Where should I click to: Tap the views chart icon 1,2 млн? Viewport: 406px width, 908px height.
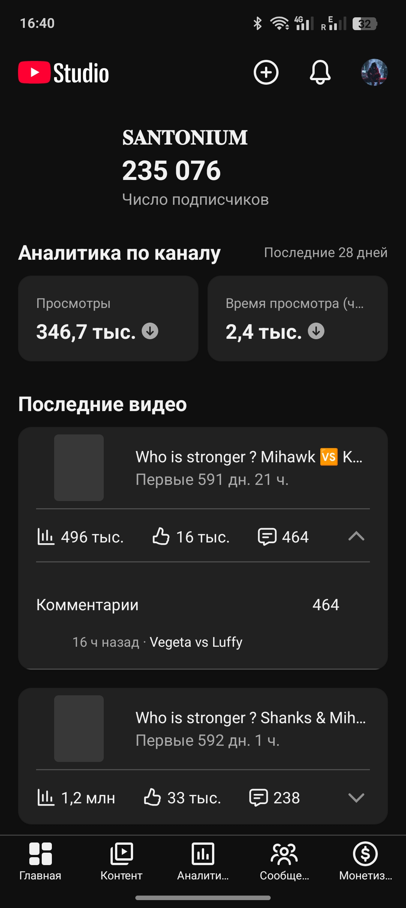(x=46, y=797)
